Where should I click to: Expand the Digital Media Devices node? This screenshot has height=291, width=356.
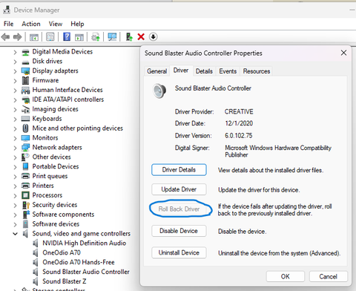tap(15, 52)
